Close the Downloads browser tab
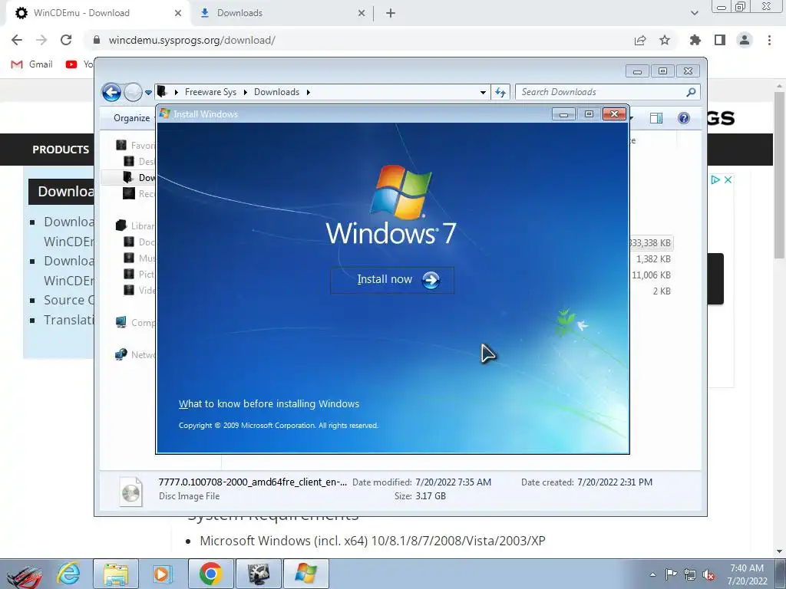This screenshot has height=589, width=786. (x=362, y=13)
